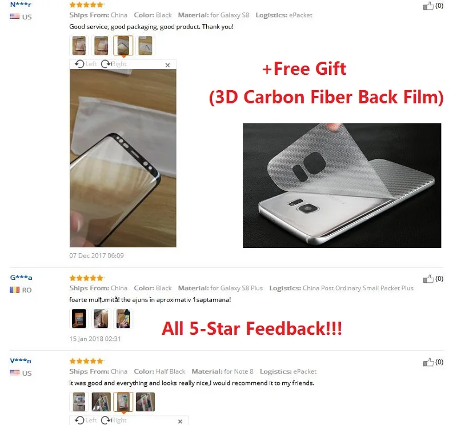Close the enlarged first review photo
This screenshot has height=425, width=457.
(x=167, y=65)
